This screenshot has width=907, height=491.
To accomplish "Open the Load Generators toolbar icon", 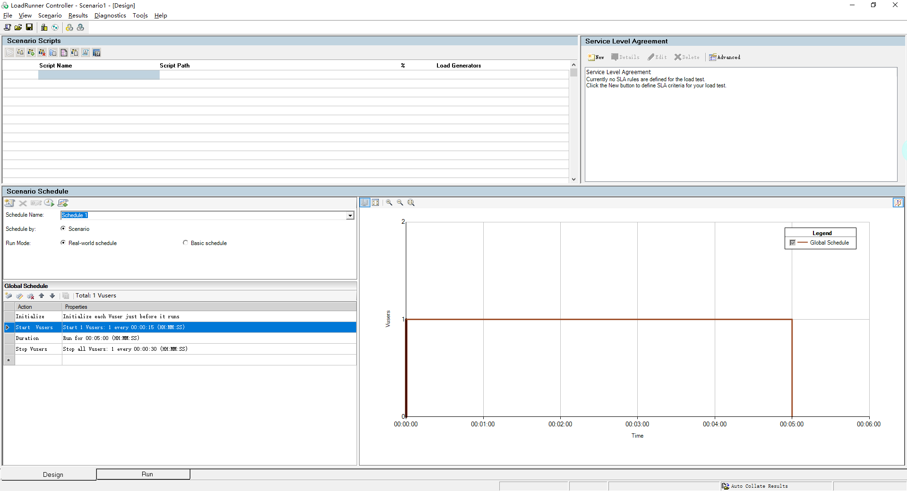I will point(44,27).
